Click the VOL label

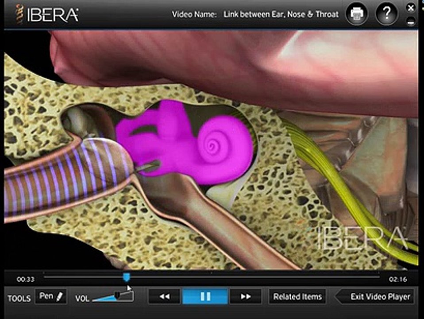click(x=82, y=299)
